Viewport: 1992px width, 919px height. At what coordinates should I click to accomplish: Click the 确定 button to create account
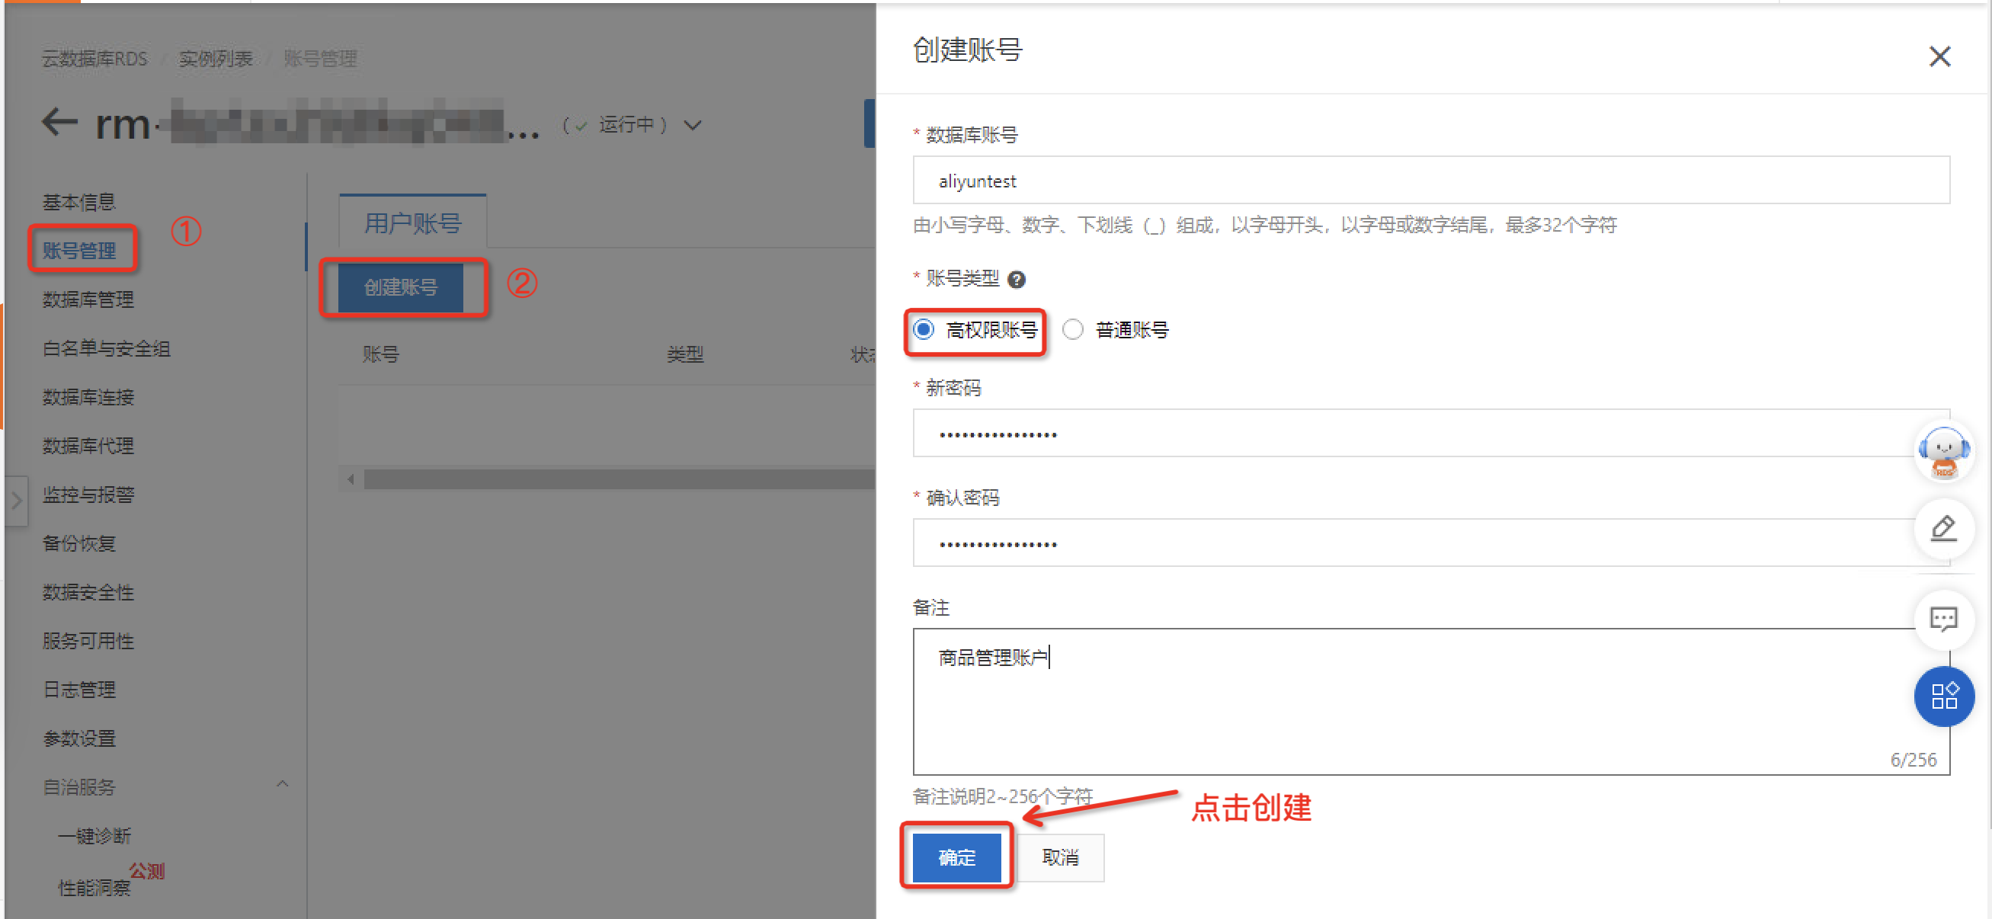(956, 857)
